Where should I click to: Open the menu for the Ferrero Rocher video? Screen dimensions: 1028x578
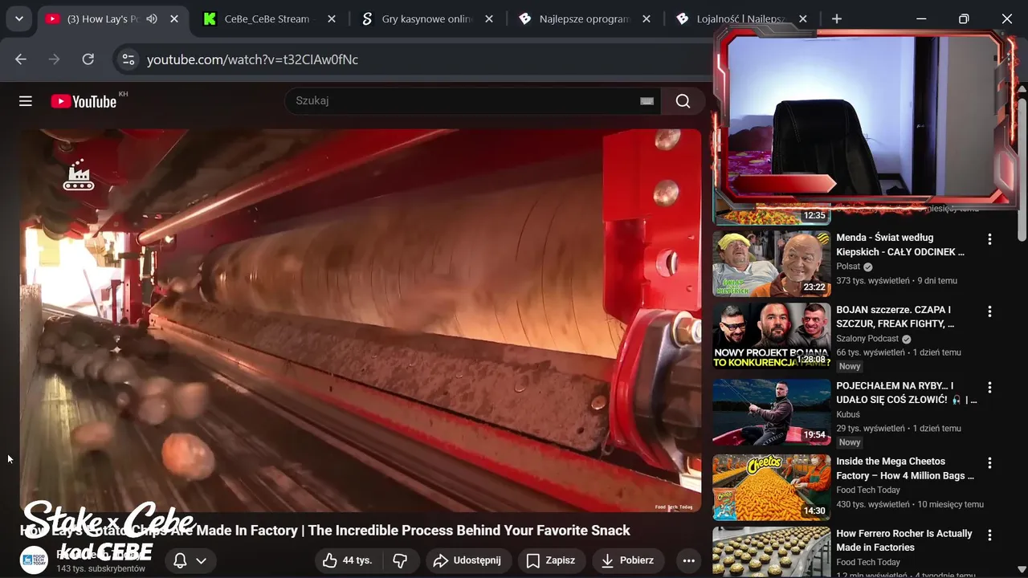(x=989, y=535)
